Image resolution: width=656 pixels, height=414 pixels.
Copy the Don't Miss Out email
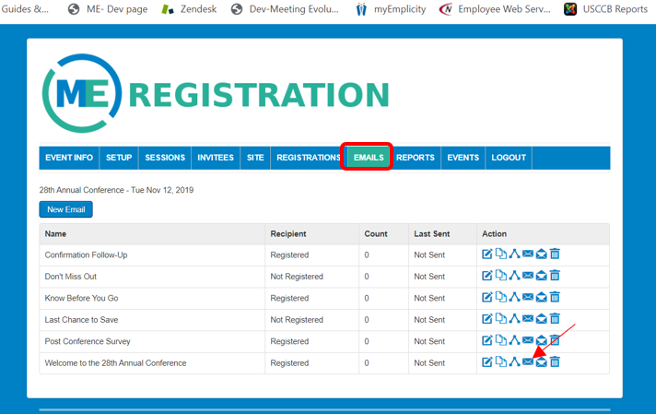click(x=500, y=276)
